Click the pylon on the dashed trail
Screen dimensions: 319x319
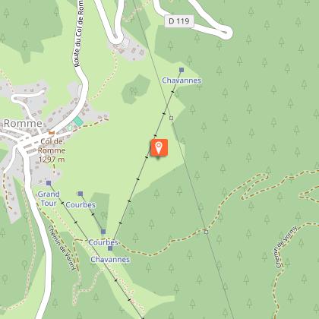pos(207,232)
